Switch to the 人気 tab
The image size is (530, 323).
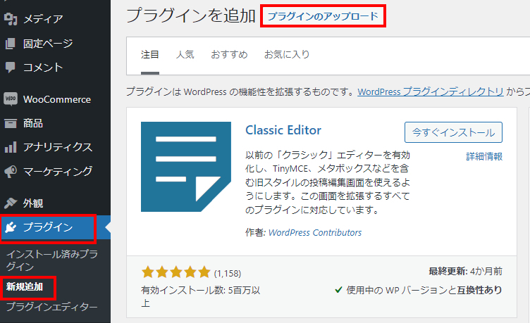pos(185,55)
